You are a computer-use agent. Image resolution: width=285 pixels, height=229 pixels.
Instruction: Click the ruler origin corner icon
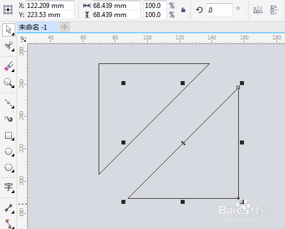pos(23,39)
